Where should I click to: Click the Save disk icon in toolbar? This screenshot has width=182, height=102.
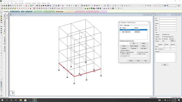click(x=9, y=6)
